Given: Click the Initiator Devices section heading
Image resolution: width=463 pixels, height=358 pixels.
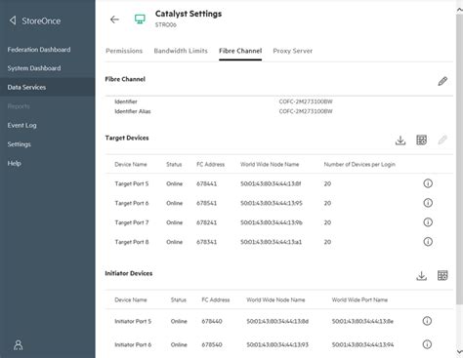Looking at the screenshot, I should tap(129, 273).
